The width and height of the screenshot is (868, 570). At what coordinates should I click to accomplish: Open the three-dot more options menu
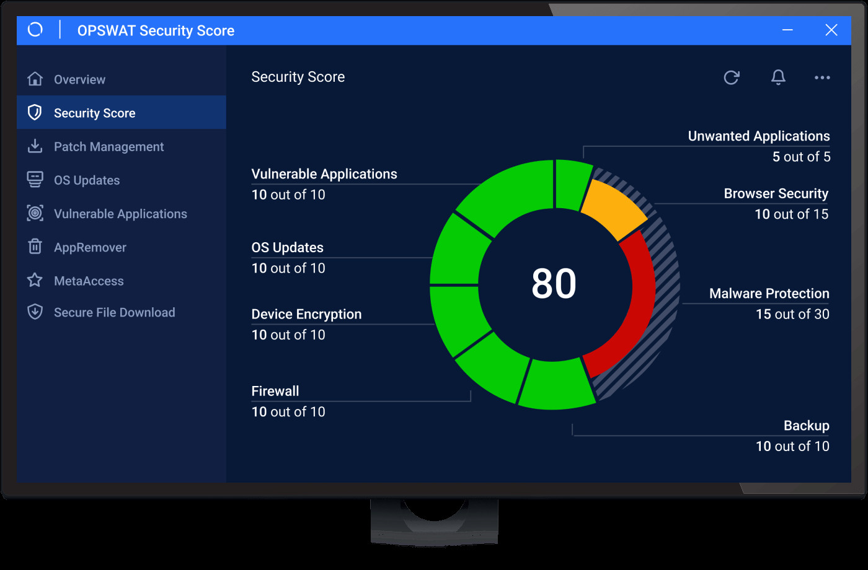coord(822,77)
